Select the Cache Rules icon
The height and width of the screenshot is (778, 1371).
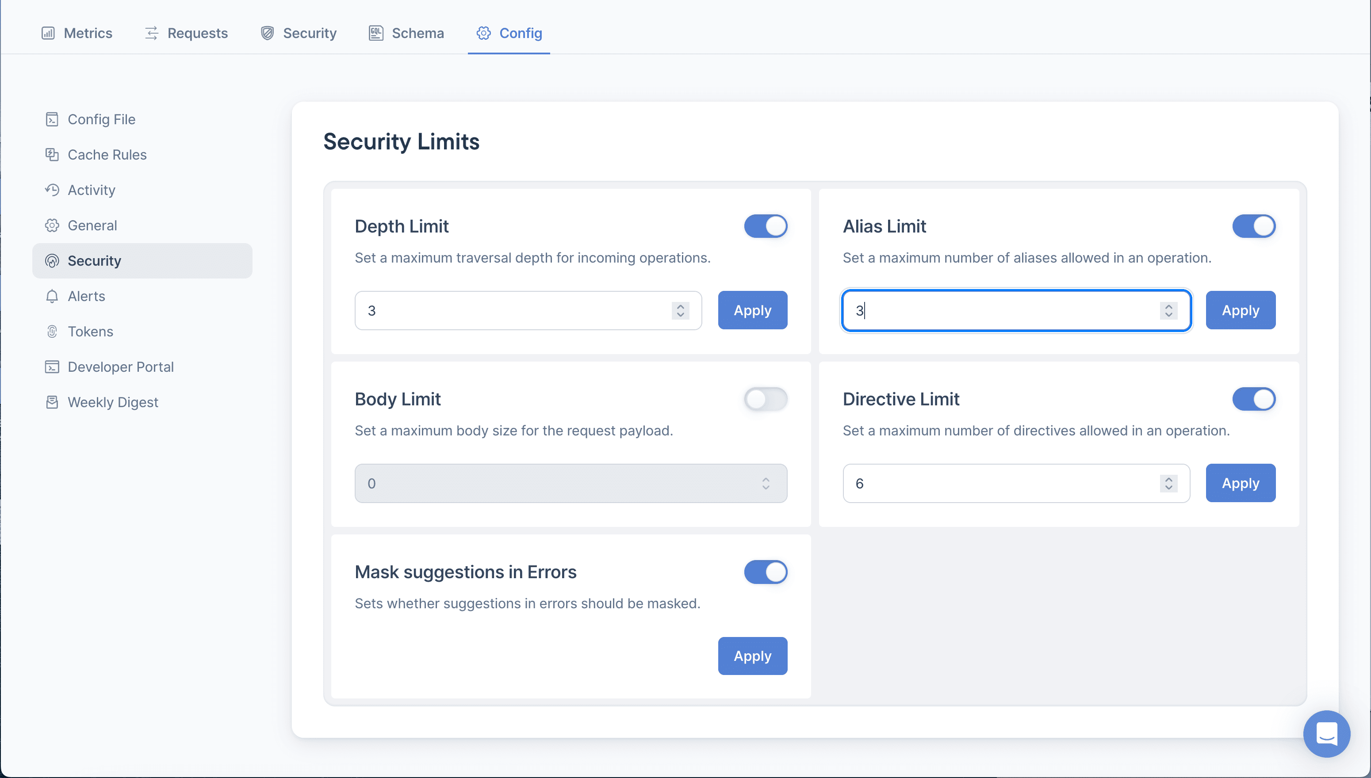[52, 154]
